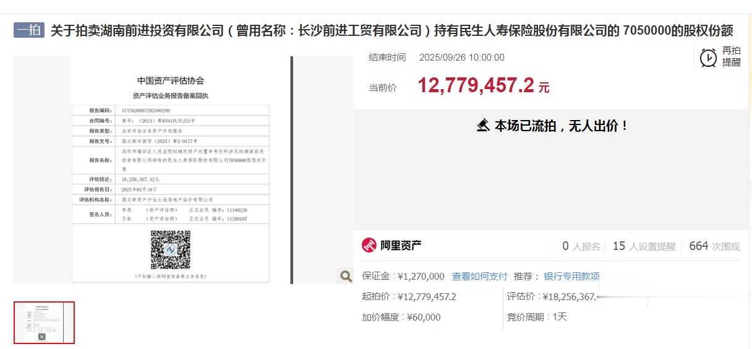
Task: Click the 阿里资产 logo icon
Action: pyautogui.click(x=369, y=246)
